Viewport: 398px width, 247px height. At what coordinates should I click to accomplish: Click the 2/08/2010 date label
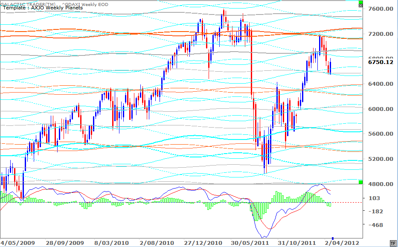click(x=157, y=243)
